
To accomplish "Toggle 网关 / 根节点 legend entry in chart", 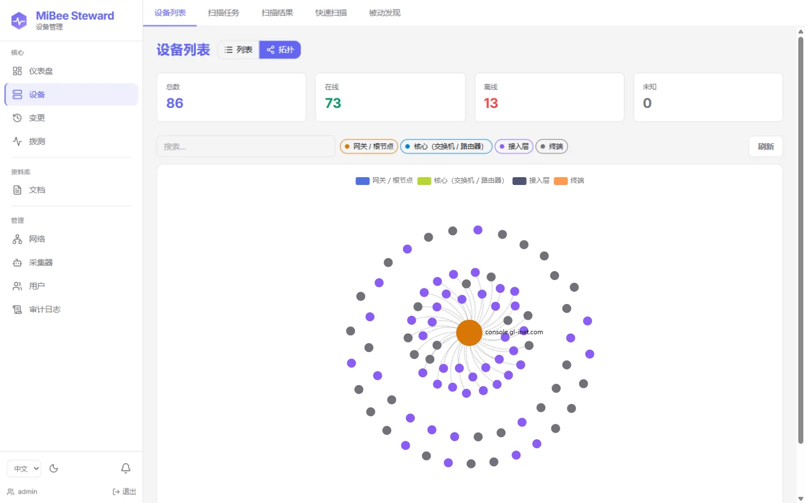I will 384,181.
